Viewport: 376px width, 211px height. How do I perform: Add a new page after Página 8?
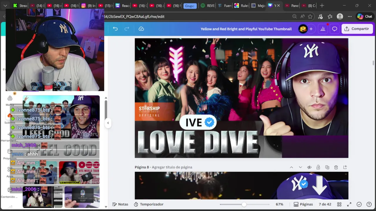pyautogui.click(x=345, y=167)
